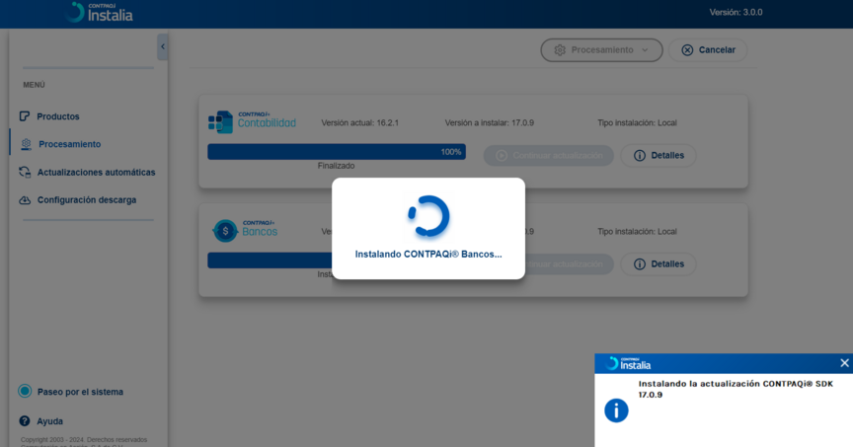Click the Actualizaciones automáticas refresh icon
The height and width of the screenshot is (447, 853).
coord(25,173)
